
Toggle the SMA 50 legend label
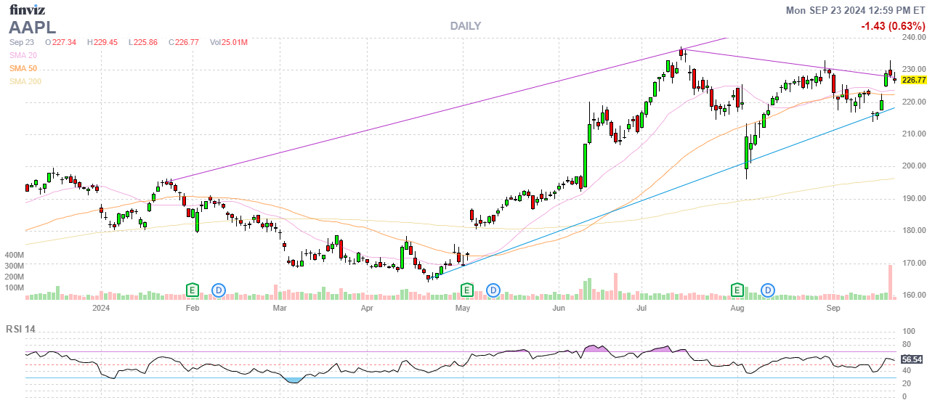23,68
